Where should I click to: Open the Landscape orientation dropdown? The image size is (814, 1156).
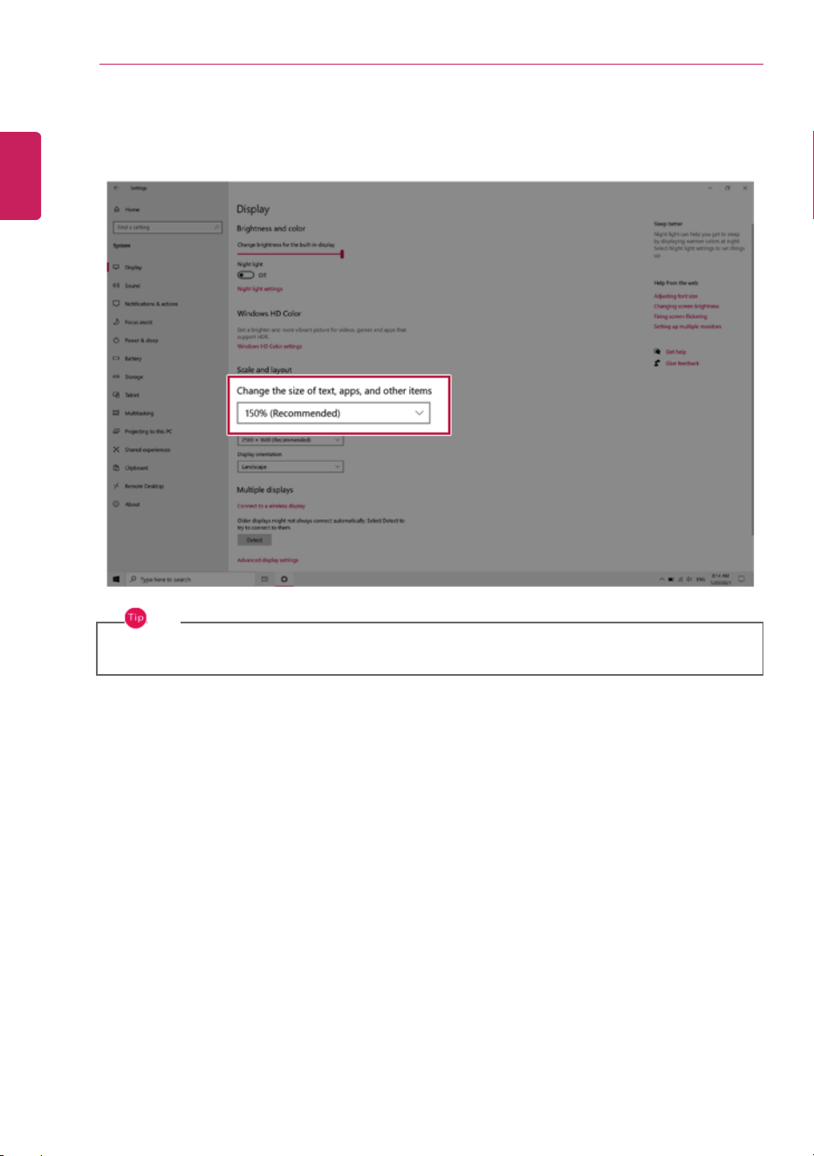click(x=291, y=467)
